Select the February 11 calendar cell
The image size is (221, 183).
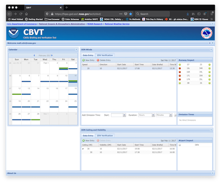73,80
